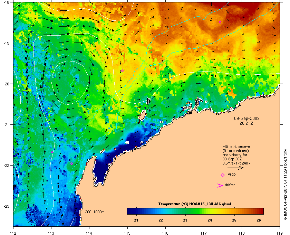
Task: Click the longitude axis label 116
Action: tap(165, 233)
